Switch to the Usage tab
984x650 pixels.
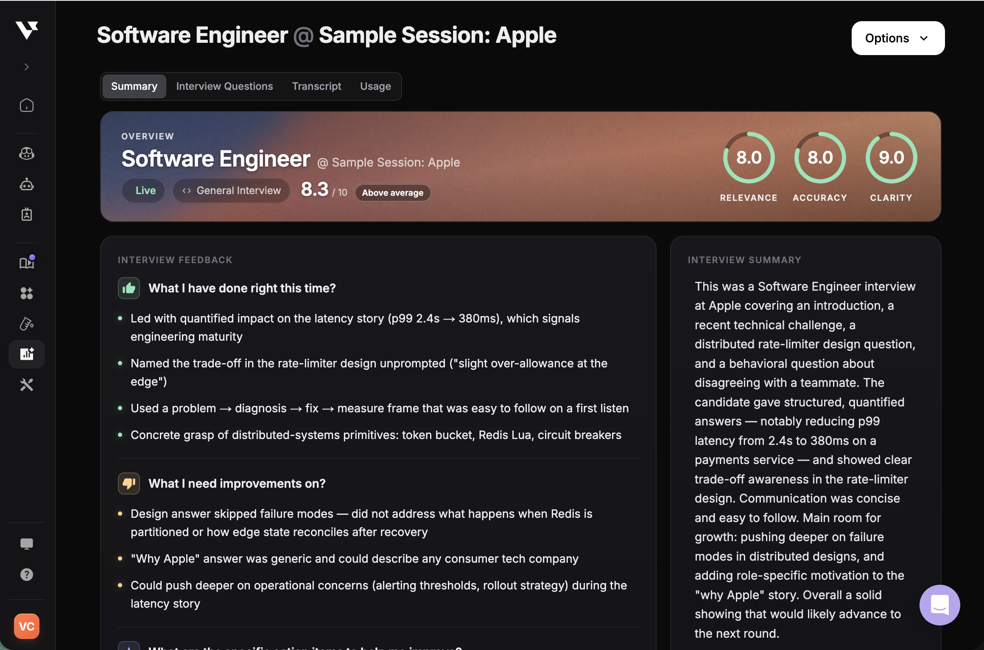375,86
